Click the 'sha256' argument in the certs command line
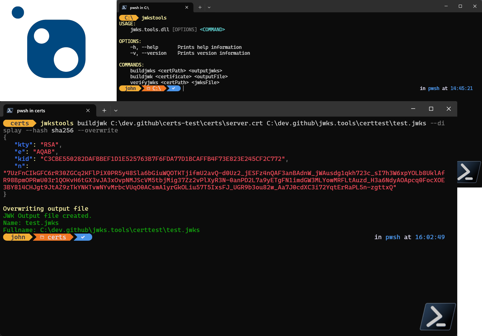482x336 pixels. coord(62,131)
